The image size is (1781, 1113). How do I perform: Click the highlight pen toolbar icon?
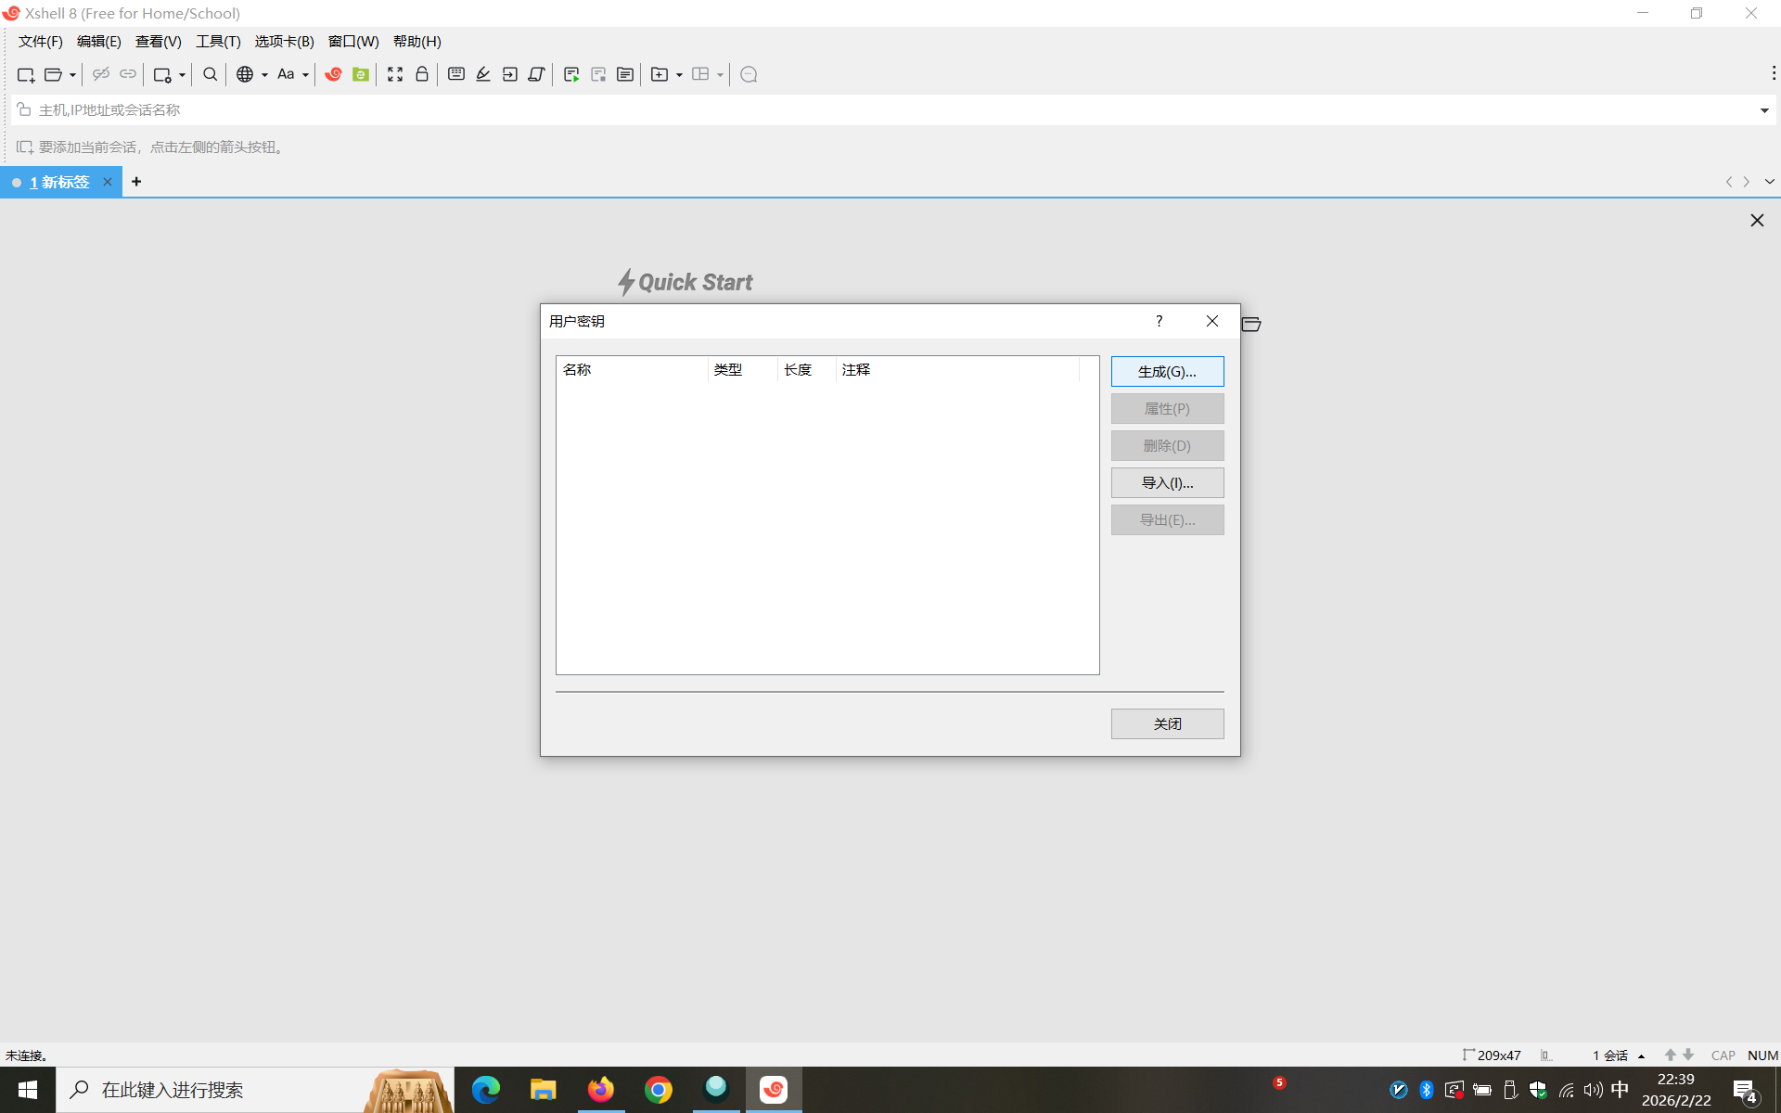483,74
